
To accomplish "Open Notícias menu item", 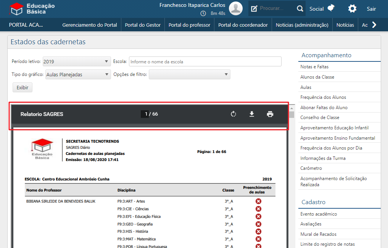I will pyautogui.click(x=345, y=25).
